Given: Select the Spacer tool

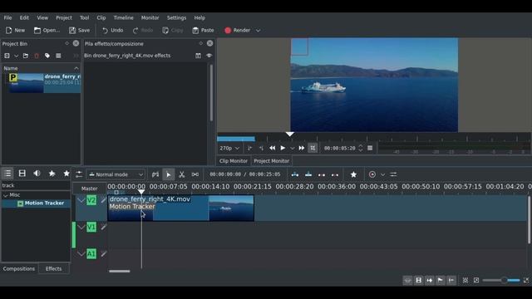Looking at the screenshot, I should pos(195,174).
